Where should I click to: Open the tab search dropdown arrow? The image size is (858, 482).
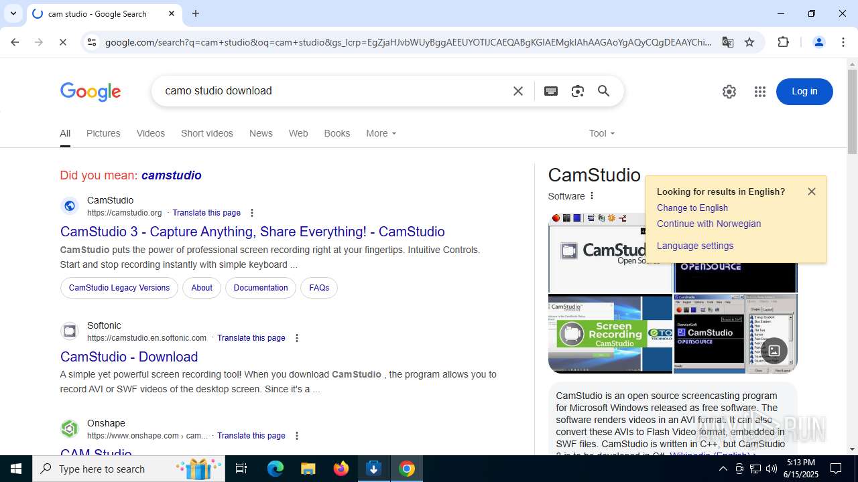pyautogui.click(x=13, y=13)
